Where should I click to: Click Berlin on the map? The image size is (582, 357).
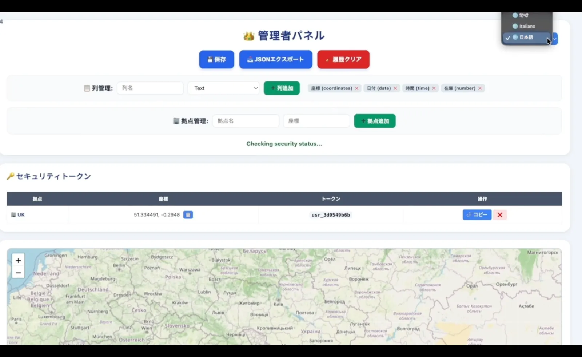coord(119,265)
